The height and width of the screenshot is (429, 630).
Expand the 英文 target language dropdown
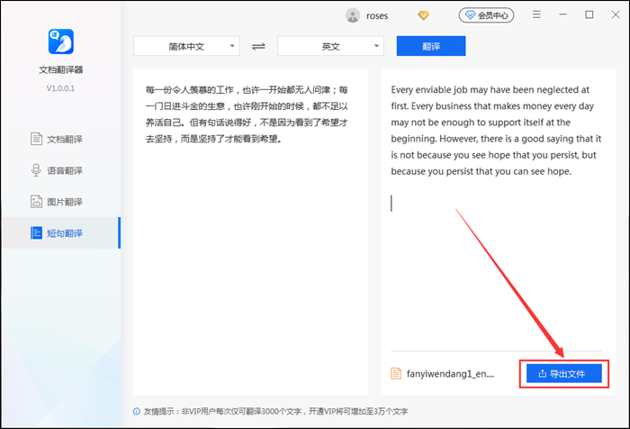click(x=330, y=46)
